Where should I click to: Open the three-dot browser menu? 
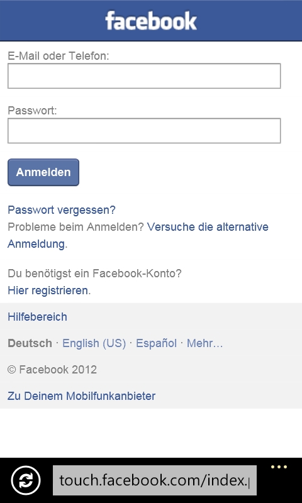279,467
